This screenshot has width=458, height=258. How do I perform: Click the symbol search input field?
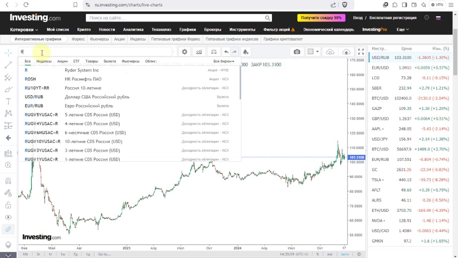(96, 52)
